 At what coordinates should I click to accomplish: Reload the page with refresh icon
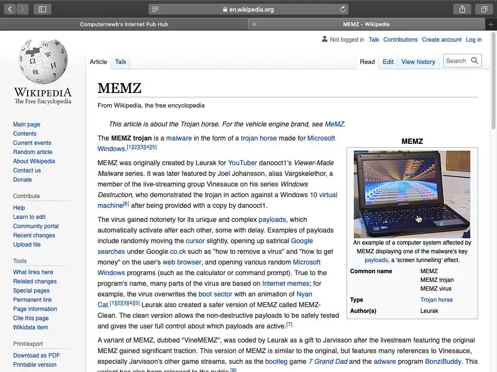343,9
